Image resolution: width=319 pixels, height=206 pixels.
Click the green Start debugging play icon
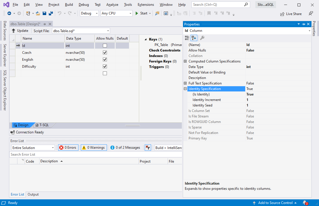pos(137,13)
